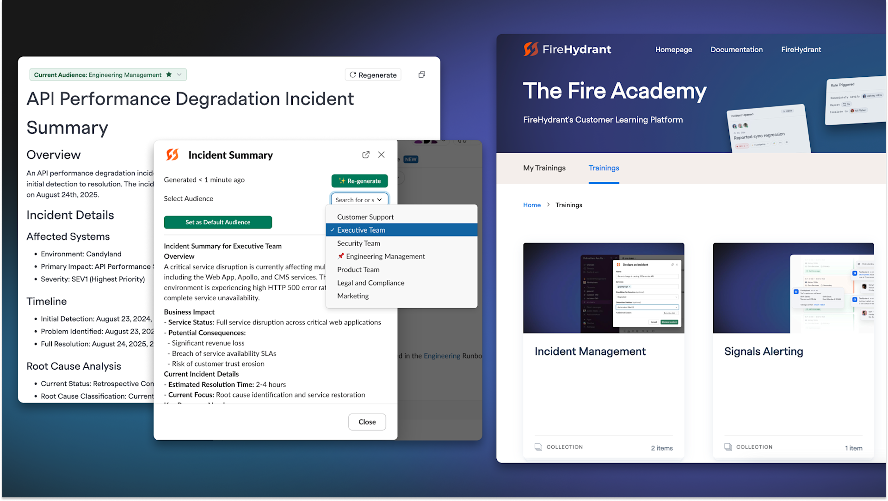The height and width of the screenshot is (501, 888).
Task: Choose Customer Support from the audience dropdown
Action: coord(365,217)
